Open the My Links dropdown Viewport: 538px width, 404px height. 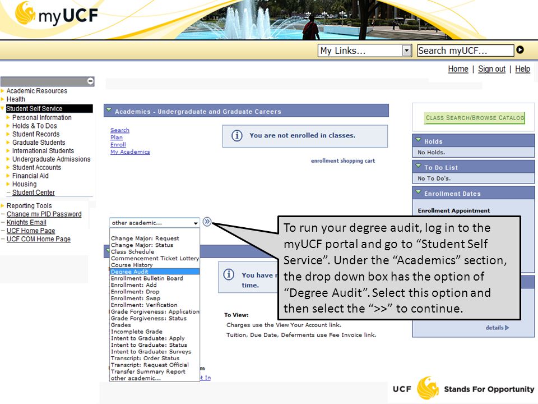pyautogui.click(x=365, y=50)
